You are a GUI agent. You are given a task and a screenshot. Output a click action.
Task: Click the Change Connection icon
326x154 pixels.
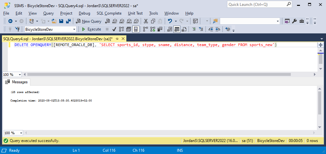(18, 29)
